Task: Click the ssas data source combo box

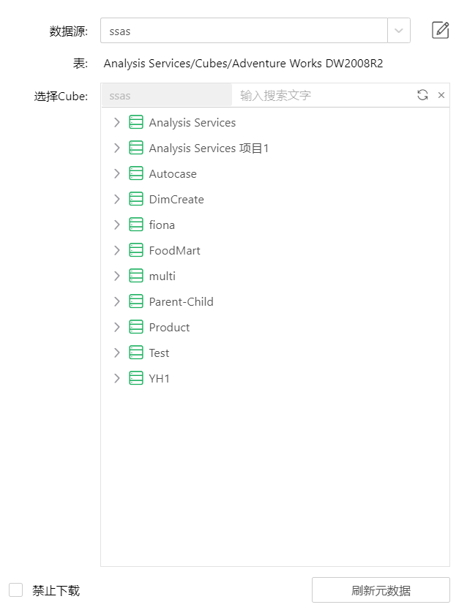Action: 244,31
